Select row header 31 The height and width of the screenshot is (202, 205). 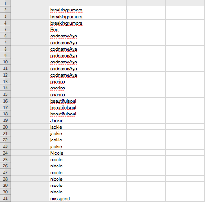coord(5,198)
